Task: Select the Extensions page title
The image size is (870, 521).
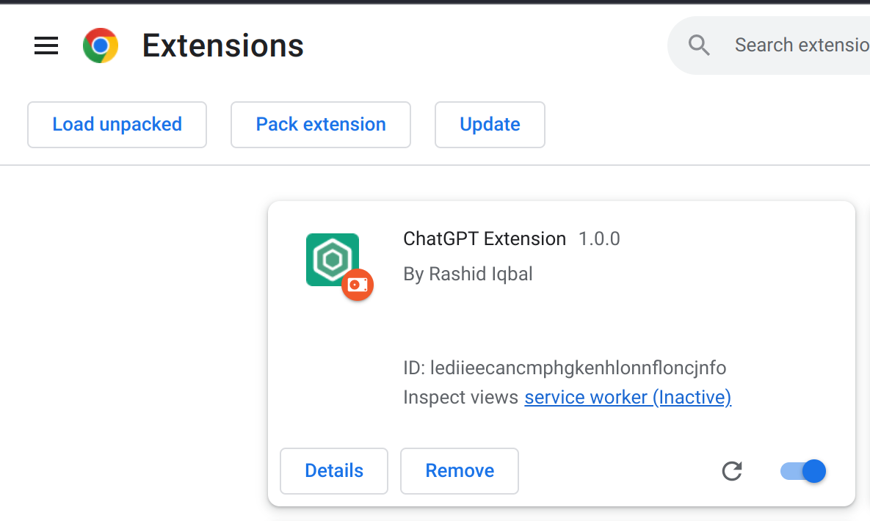Action: coord(222,45)
